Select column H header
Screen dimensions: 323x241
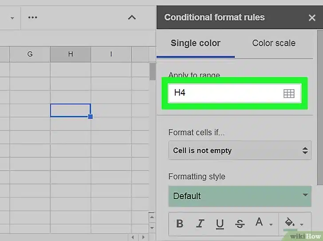(x=71, y=55)
